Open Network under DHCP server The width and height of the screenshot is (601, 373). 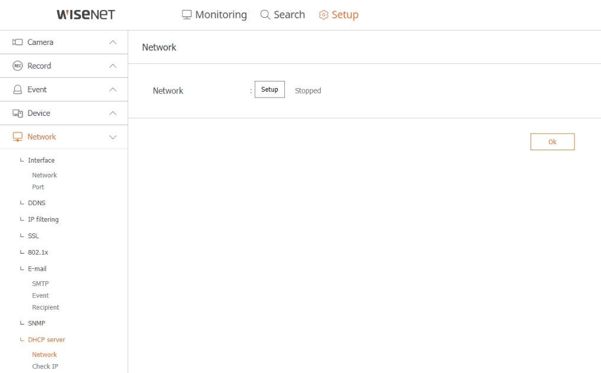[44, 355]
